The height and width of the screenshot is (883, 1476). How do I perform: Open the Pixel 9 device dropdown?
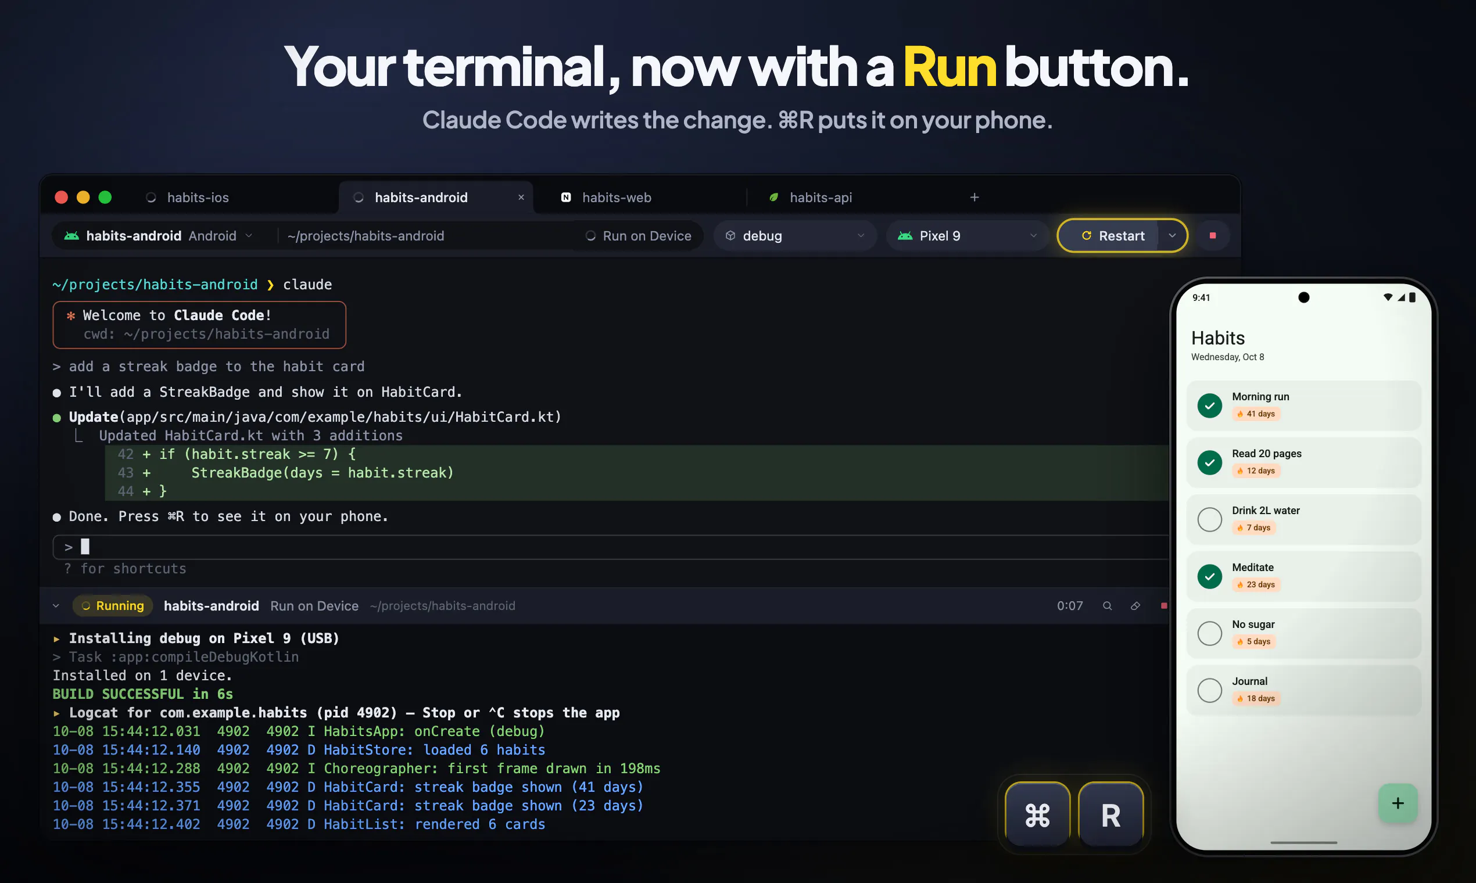point(968,236)
